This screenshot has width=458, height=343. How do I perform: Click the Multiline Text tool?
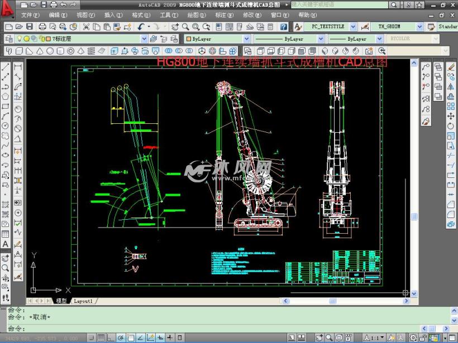(5, 244)
